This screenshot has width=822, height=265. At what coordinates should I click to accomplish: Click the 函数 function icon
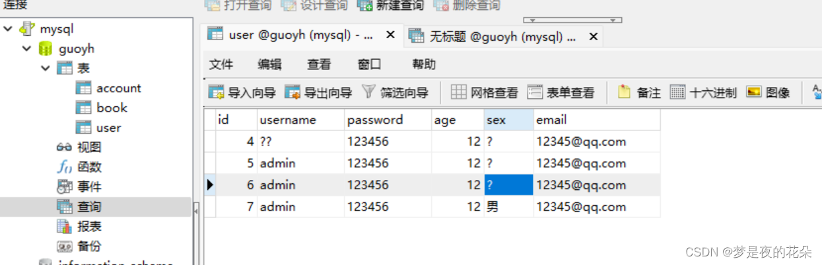[x=65, y=167]
